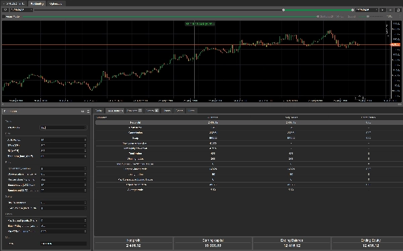The width and height of the screenshot is (403, 251).
Task: Click the stepper on the eighth numeric parameter
Action: (x=85, y=185)
